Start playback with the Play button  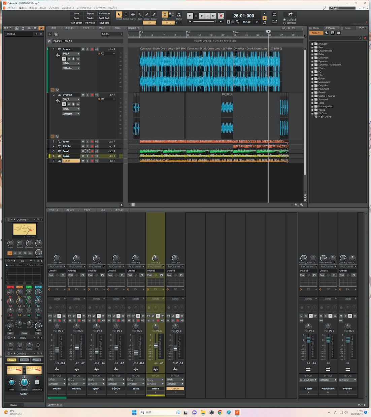coord(202,16)
